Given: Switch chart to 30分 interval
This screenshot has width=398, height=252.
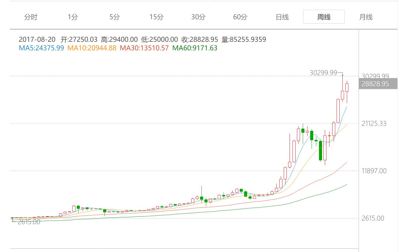Looking at the screenshot, I should click(x=198, y=17).
